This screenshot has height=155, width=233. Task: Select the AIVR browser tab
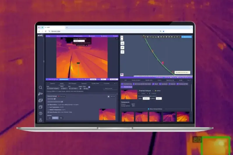point(54,27)
